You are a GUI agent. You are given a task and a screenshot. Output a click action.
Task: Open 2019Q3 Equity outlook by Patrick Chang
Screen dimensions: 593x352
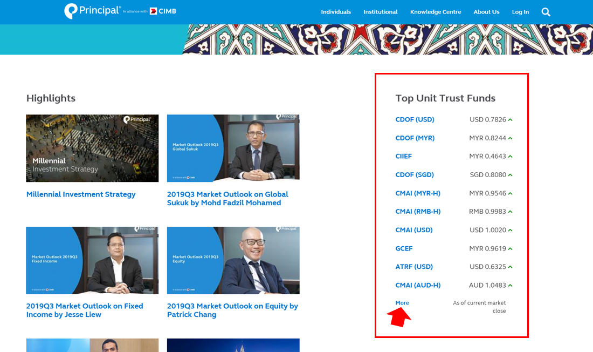pyautogui.click(x=232, y=310)
